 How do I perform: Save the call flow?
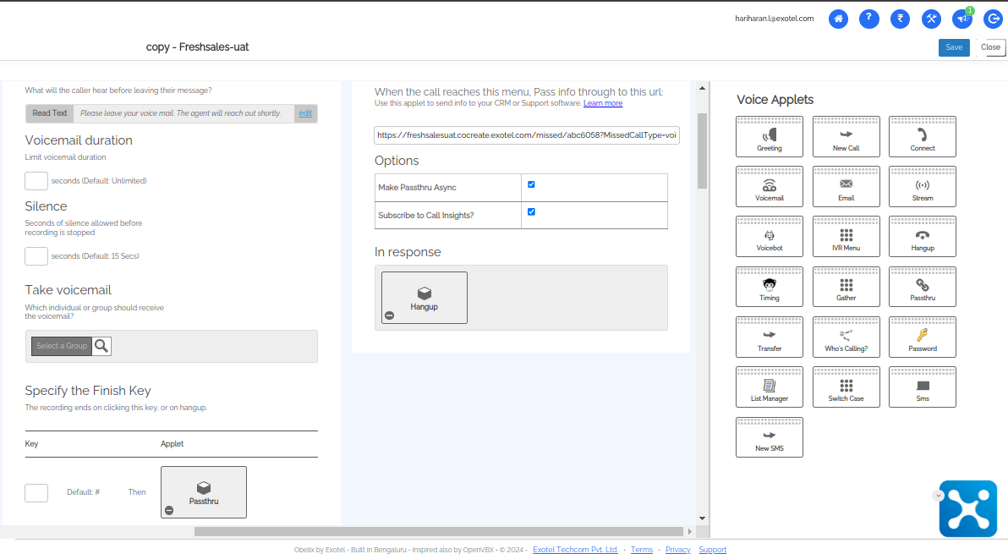pyautogui.click(x=954, y=47)
